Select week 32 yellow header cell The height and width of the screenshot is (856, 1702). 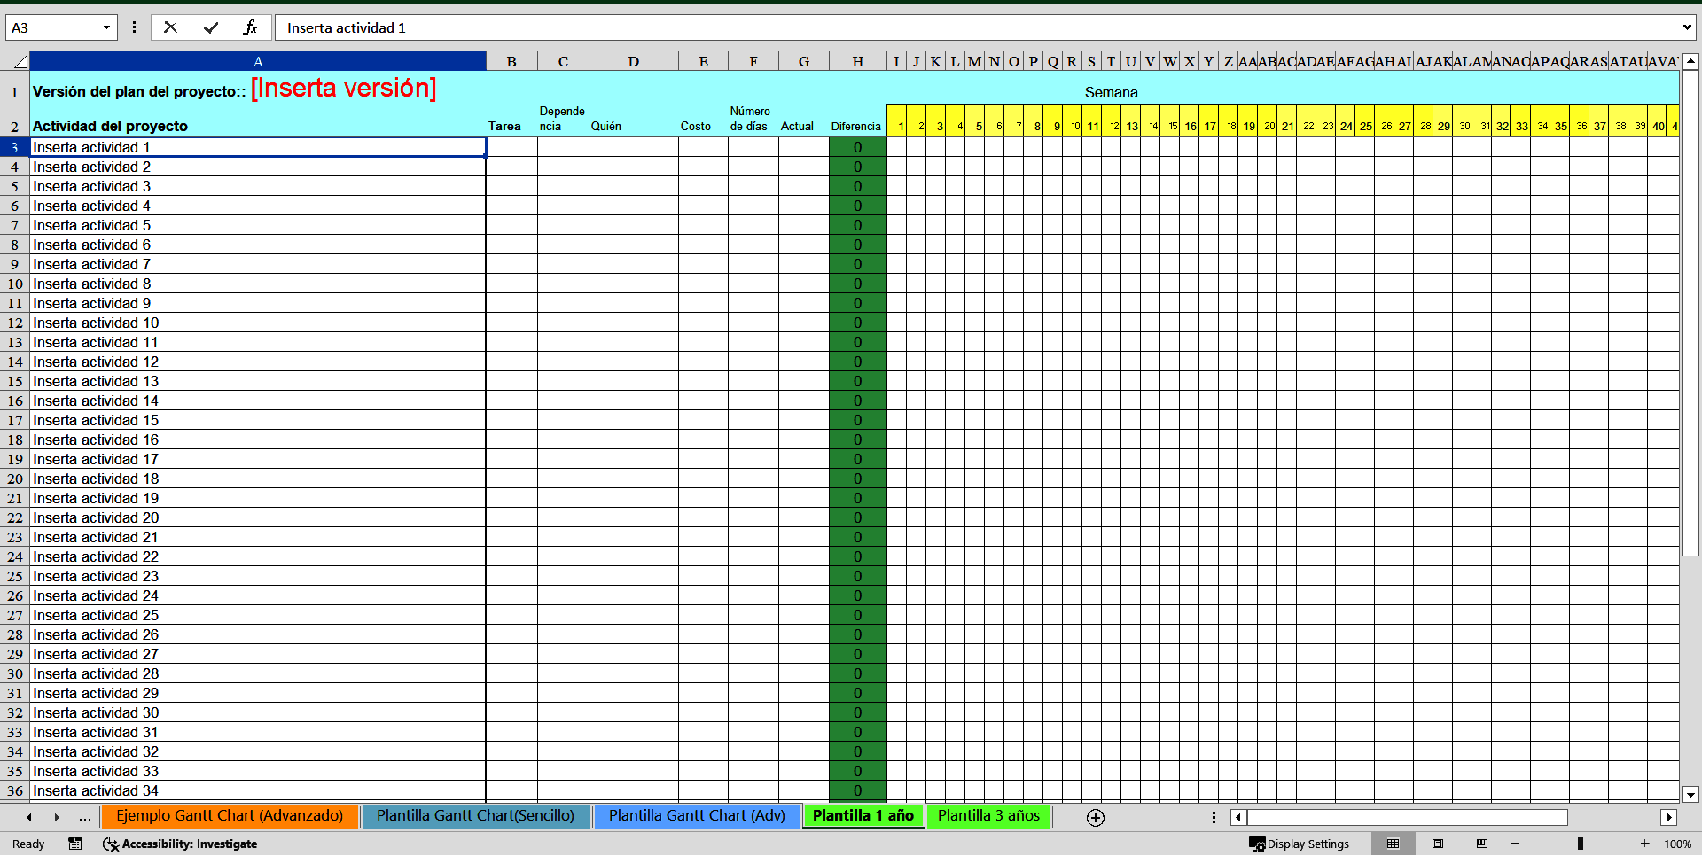coord(1502,121)
